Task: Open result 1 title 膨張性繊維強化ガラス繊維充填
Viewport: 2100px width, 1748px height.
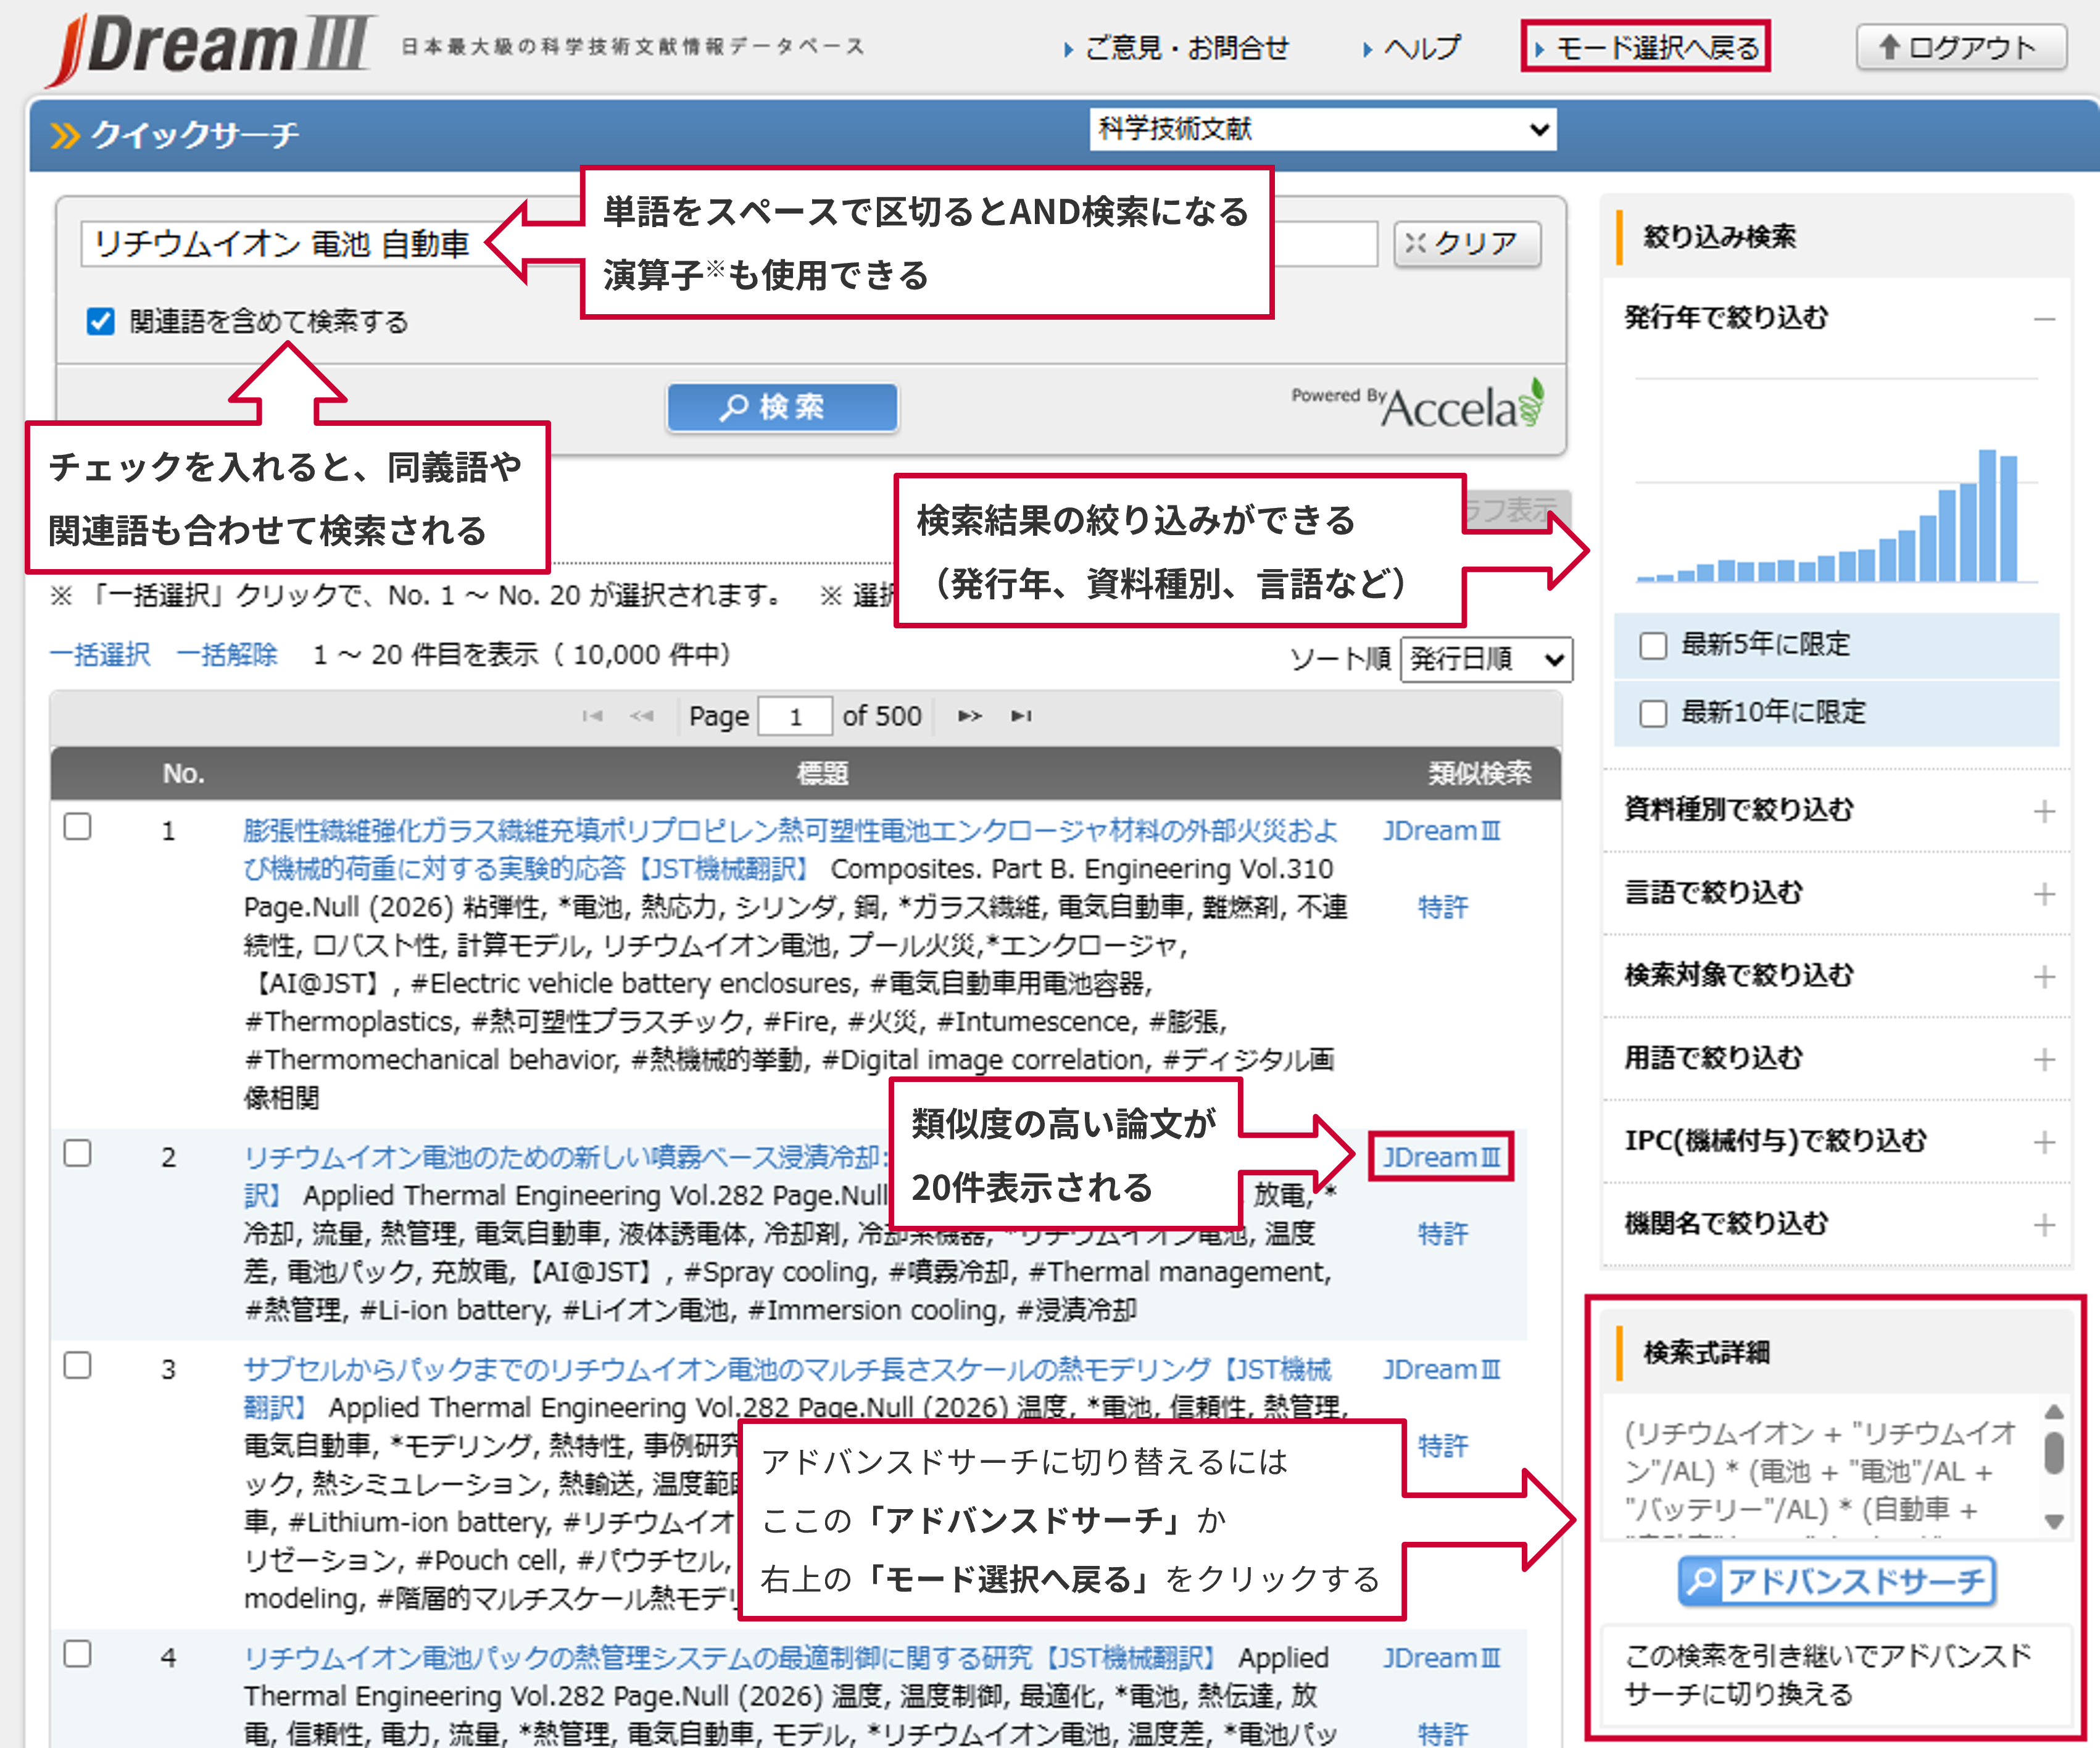Action: click(x=790, y=849)
